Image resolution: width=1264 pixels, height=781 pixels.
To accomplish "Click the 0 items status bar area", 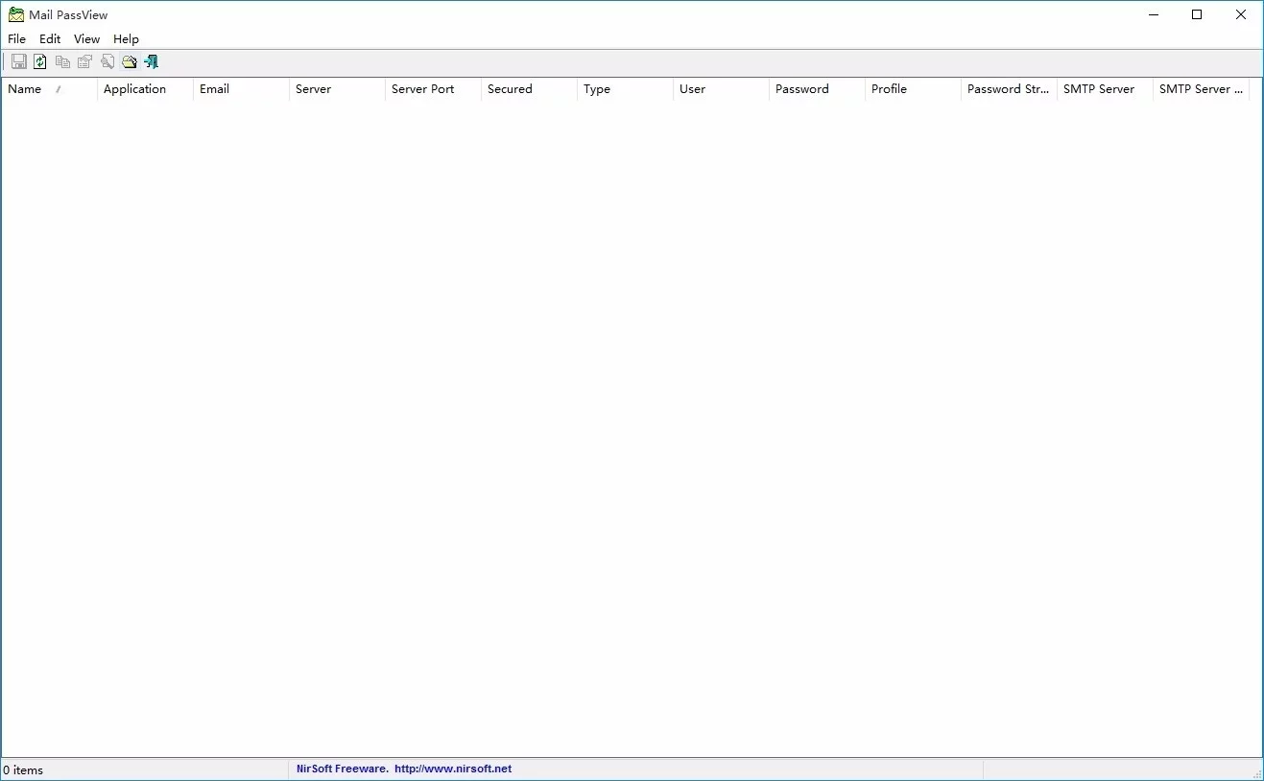I will tap(23, 769).
